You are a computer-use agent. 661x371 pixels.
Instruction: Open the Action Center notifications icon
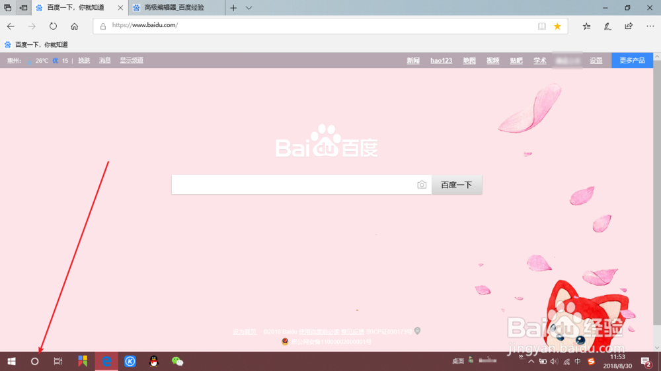[x=645, y=361]
